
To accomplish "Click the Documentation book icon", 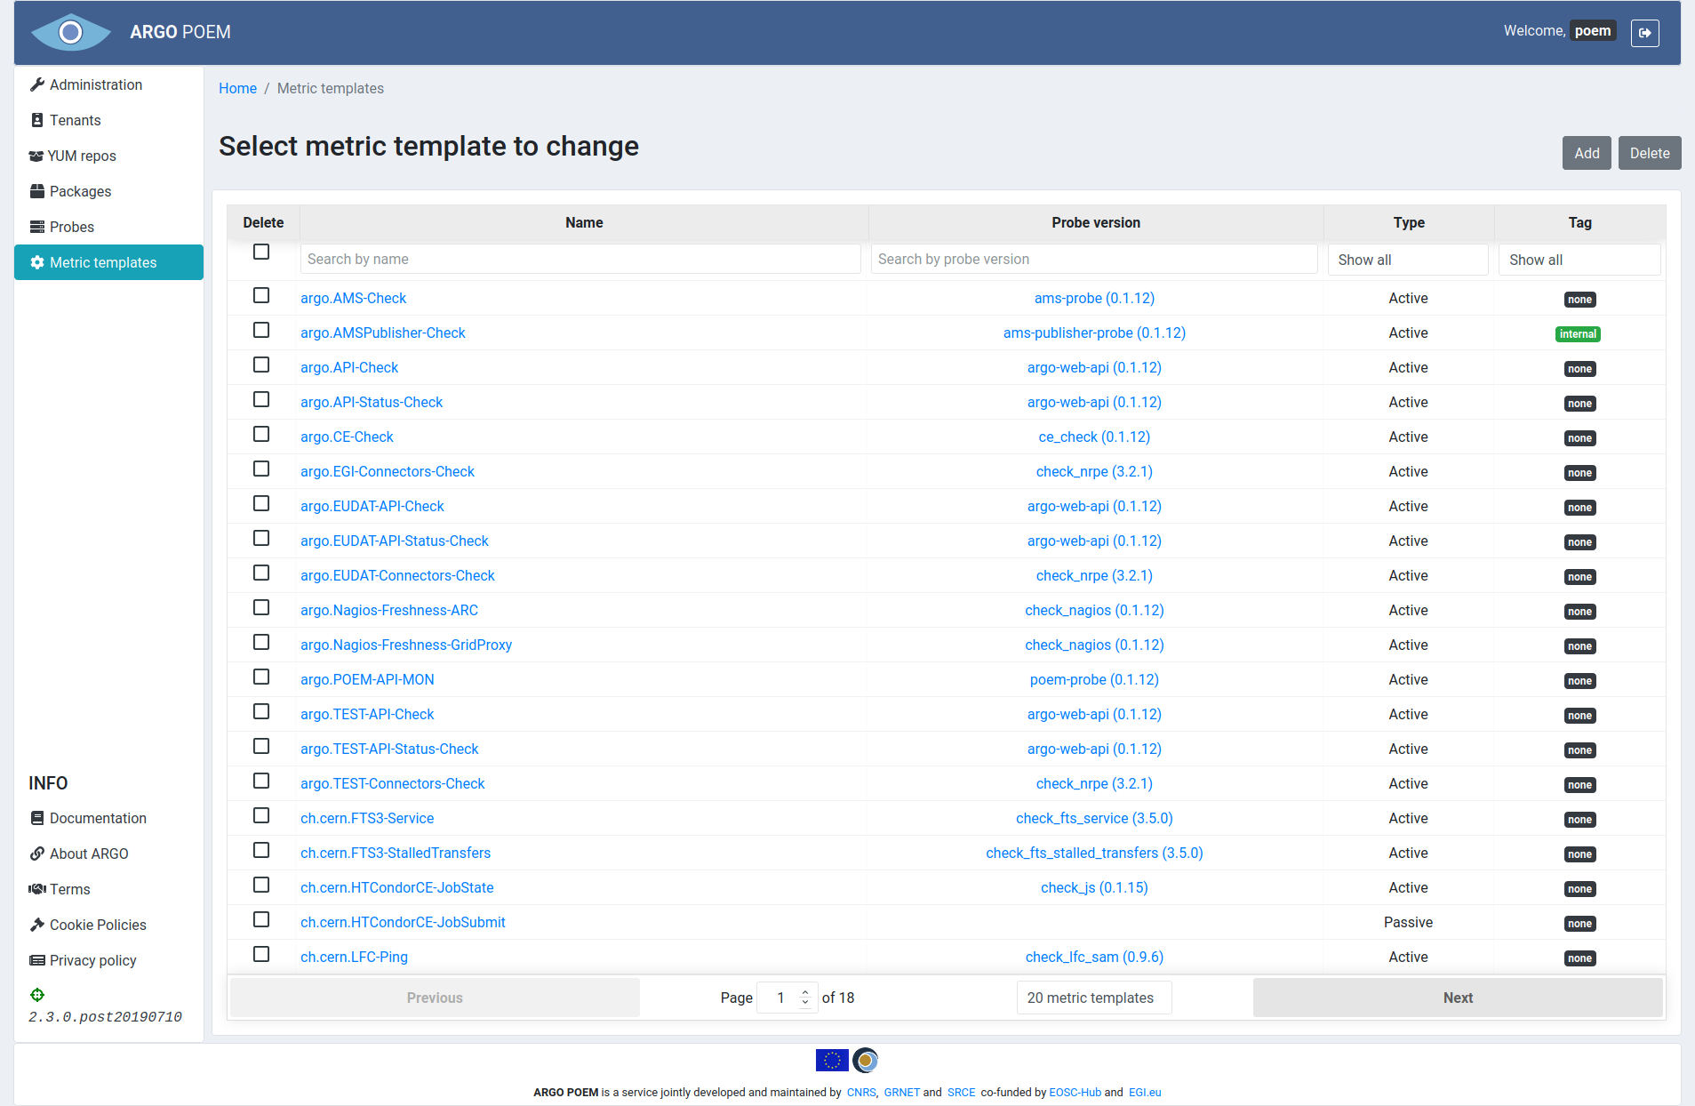I will pos(37,818).
